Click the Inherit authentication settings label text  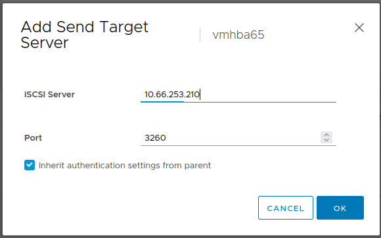[125, 166]
